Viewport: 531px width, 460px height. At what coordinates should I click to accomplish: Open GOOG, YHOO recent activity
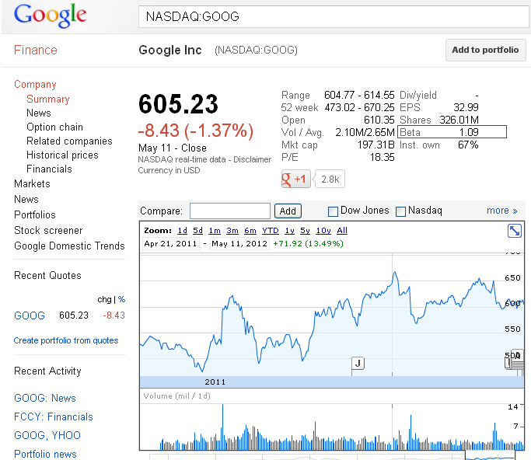[x=47, y=435]
